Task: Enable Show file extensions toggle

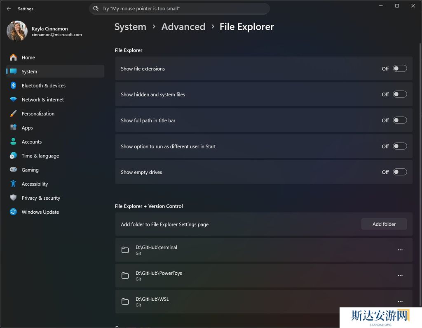Action: point(399,68)
